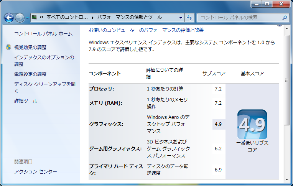Minimize the window
The width and height of the screenshot is (293, 186).
coord(257,4)
